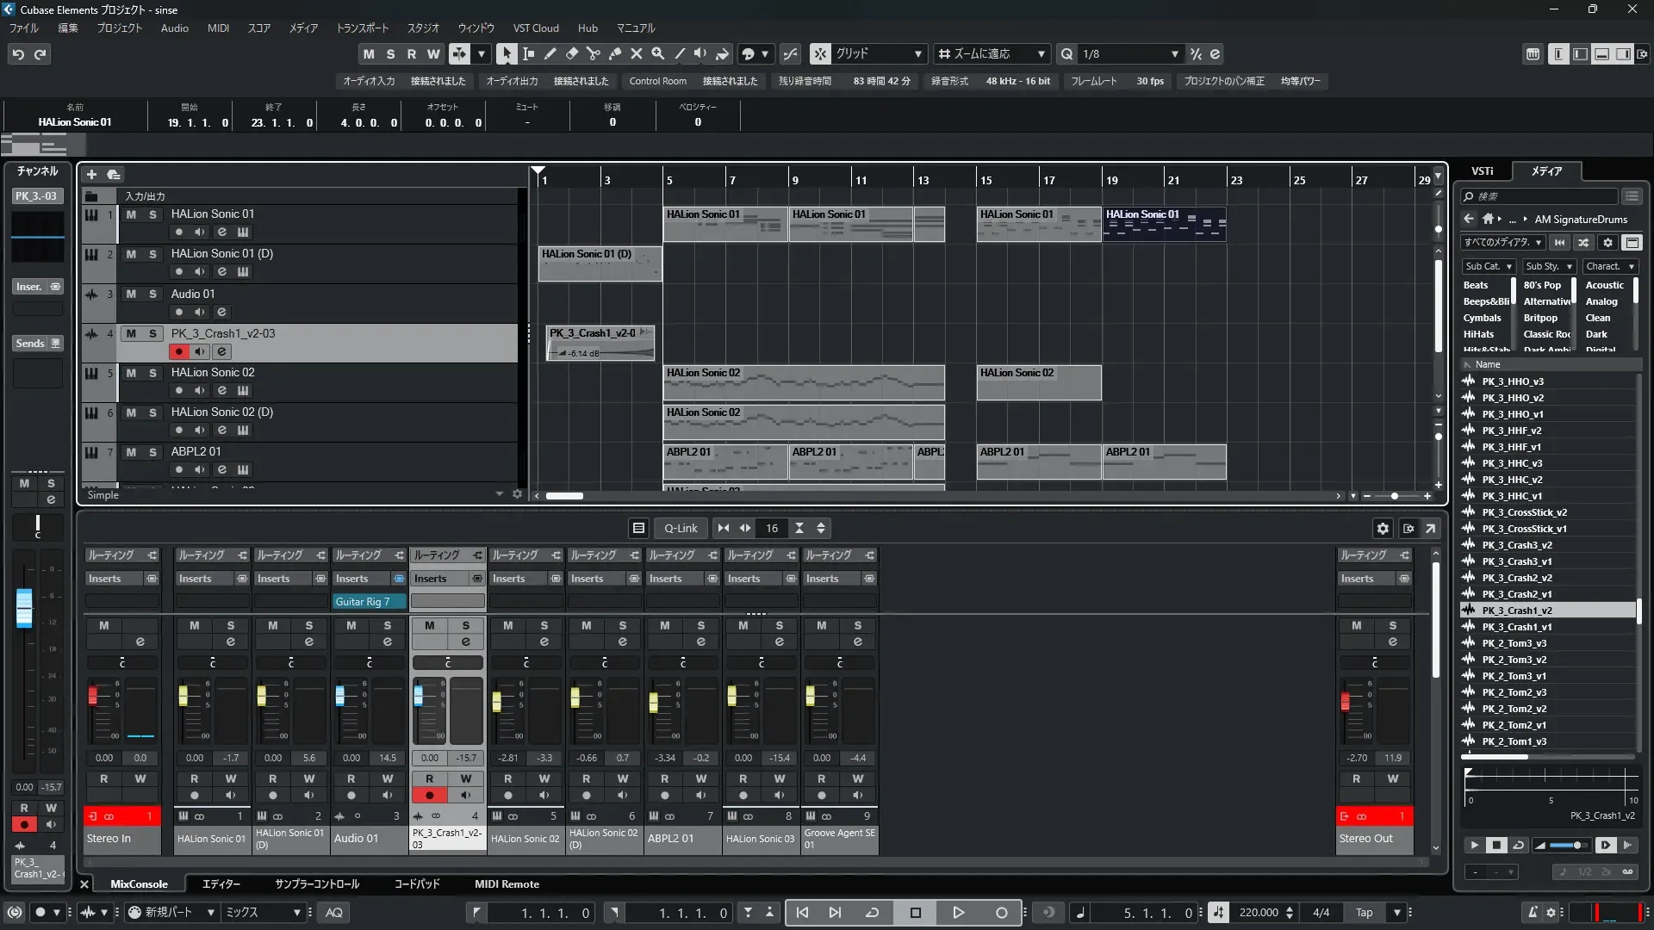Viewport: 1654px width, 930px height.
Task: Mute the Audio 01 track
Action: (131, 294)
